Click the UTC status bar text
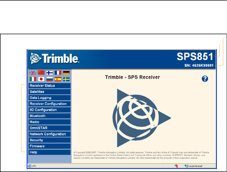Image resolution: width=227 pixels, height=172 pixels. (x=34, y=166)
